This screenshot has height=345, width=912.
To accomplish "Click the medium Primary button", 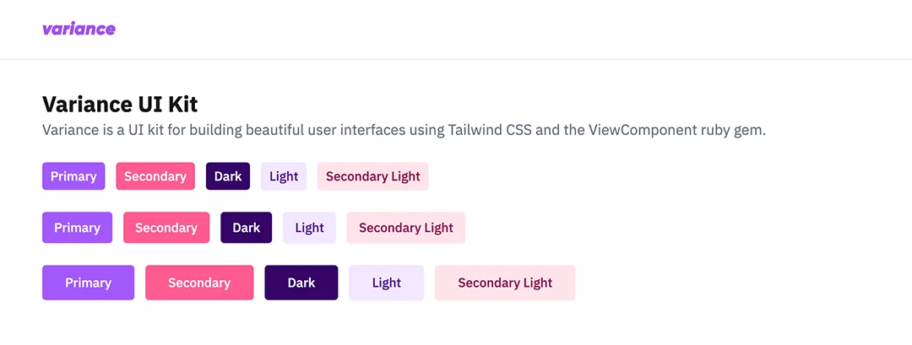I will [x=77, y=228].
